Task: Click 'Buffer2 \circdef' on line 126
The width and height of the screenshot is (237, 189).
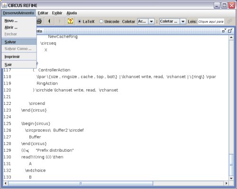Action: click(x=68, y=130)
